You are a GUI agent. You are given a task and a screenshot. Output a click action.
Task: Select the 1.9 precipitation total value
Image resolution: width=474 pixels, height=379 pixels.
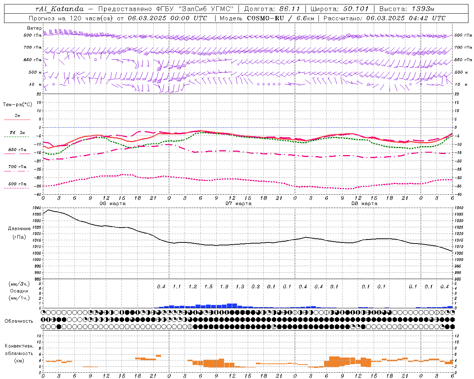coord(224,286)
